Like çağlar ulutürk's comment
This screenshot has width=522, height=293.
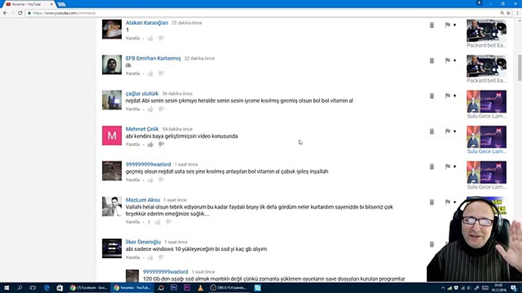tap(150, 109)
